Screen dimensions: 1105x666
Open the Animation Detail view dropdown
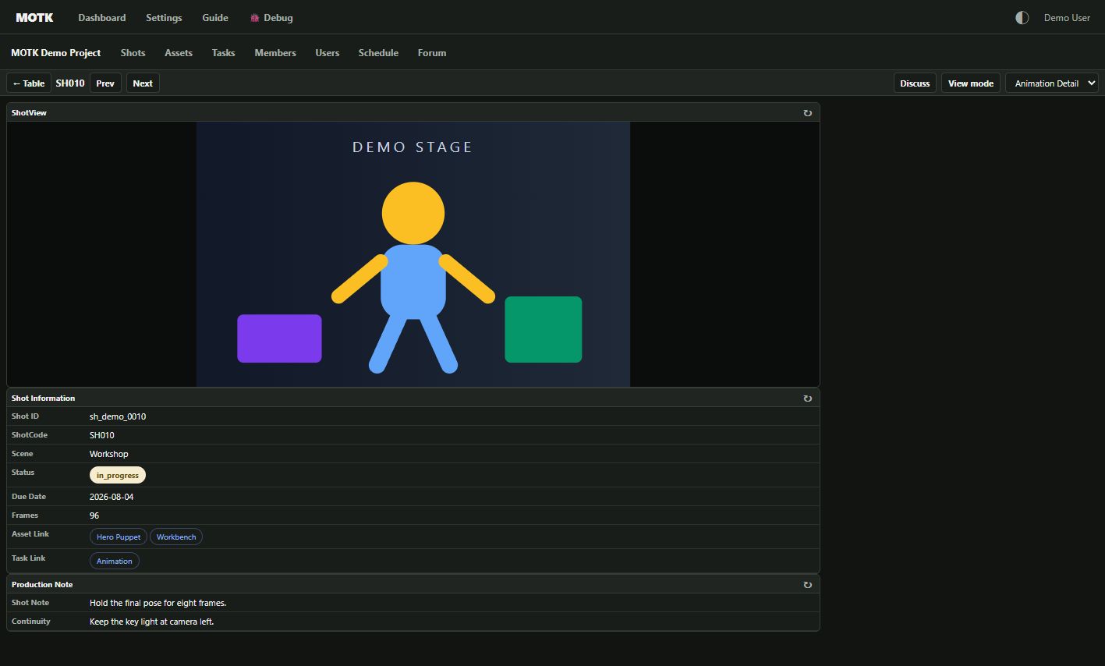(x=1052, y=83)
